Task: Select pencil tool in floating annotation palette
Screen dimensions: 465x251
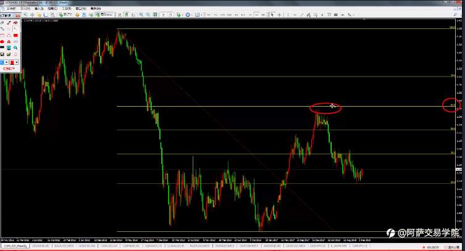Action: click(2, 23)
